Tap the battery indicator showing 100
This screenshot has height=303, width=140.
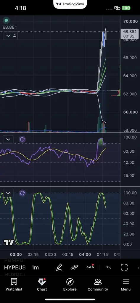click(126, 8)
